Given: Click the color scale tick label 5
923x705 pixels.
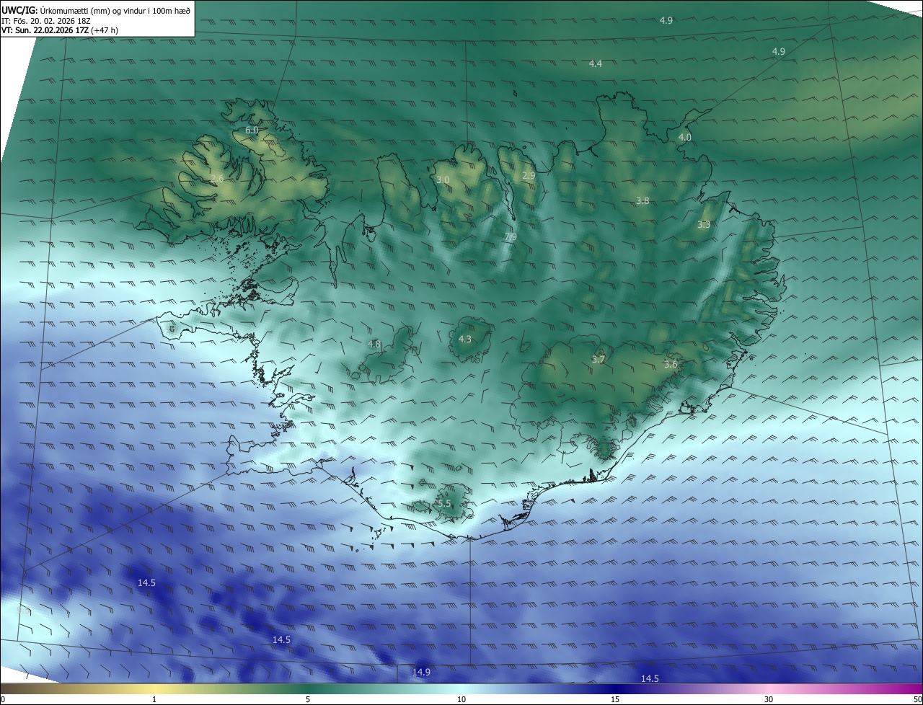Looking at the screenshot, I should [308, 699].
